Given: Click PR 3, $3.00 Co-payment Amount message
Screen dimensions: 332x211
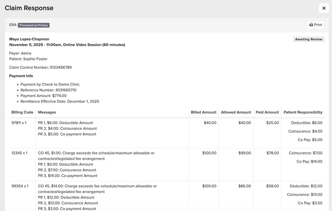Looking at the screenshot, I should point(67,209).
